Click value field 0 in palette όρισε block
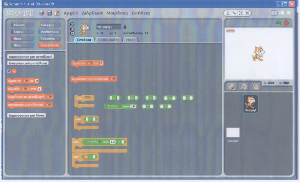Viewport: 300px width, 182px height. [37, 81]
